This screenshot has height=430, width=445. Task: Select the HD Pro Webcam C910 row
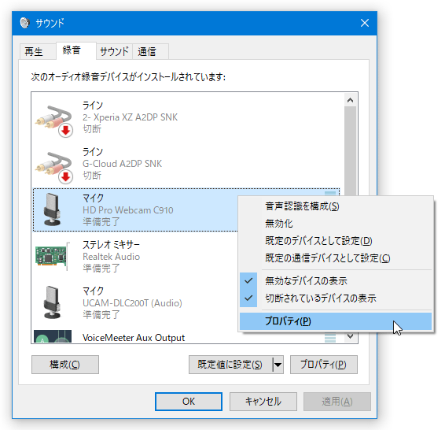pos(135,209)
